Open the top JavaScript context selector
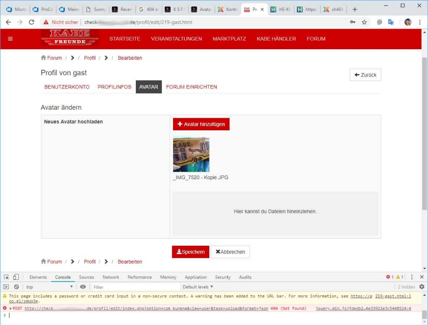 (x=49, y=287)
